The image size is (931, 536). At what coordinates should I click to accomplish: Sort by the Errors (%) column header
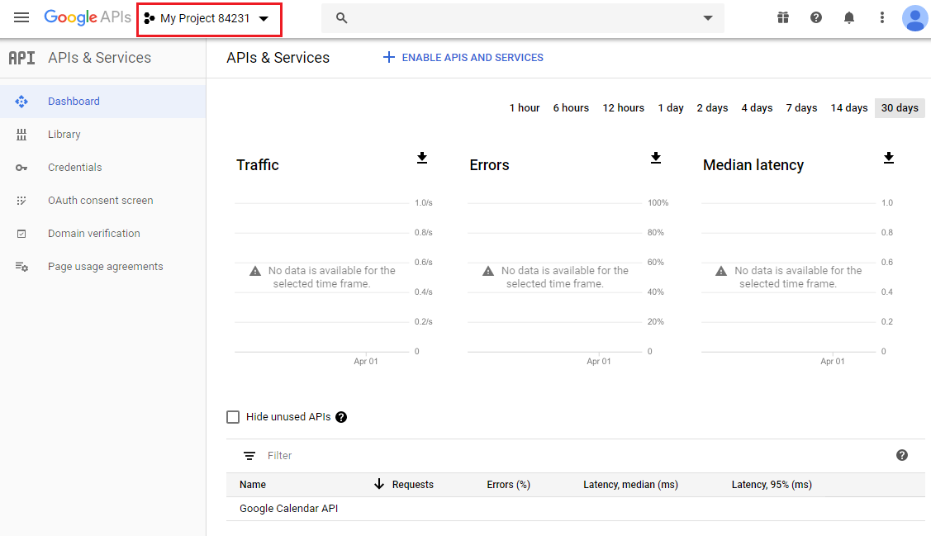pyautogui.click(x=508, y=485)
